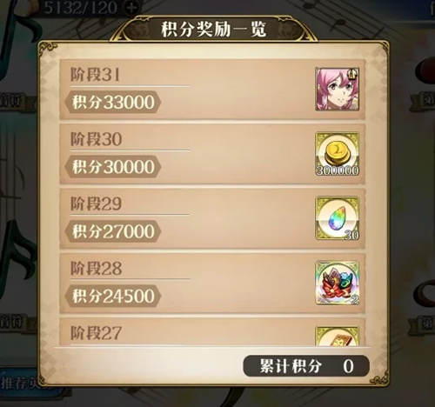Tap the small crown badge on hero portrait
Viewport: 435px width, 407px height.
[x=353, y=75]
